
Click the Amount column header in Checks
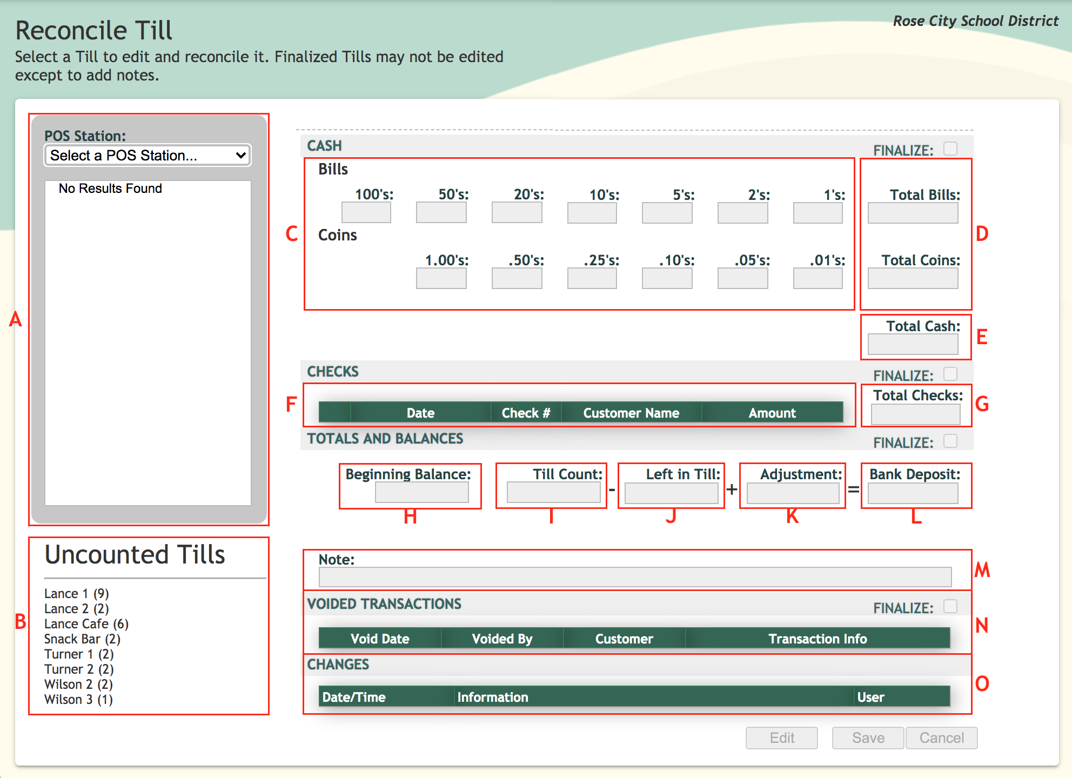point(772,413)
